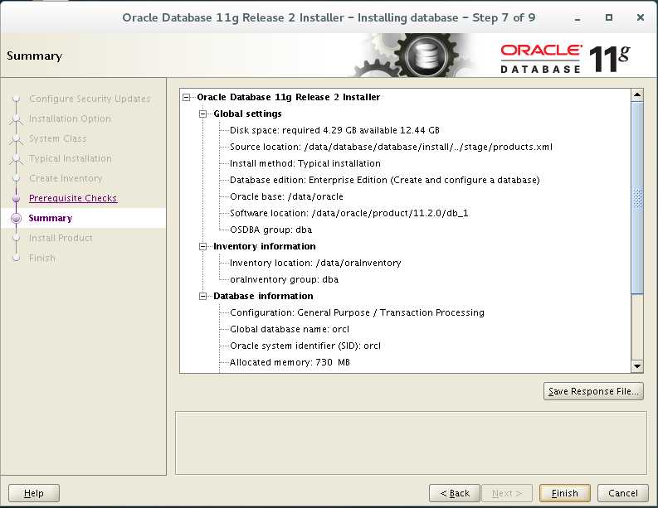Image resolution: width=658 pixels, height=508 pixels.
Task: Click the Prerequisite Checks step bullet icon
Action: tap(16, 198)
